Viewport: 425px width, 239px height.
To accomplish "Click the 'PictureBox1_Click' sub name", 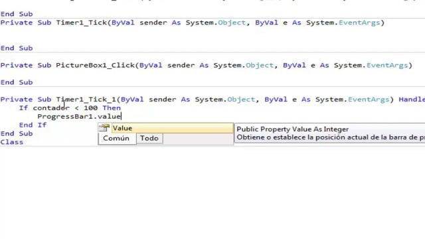I will [95, 65].
